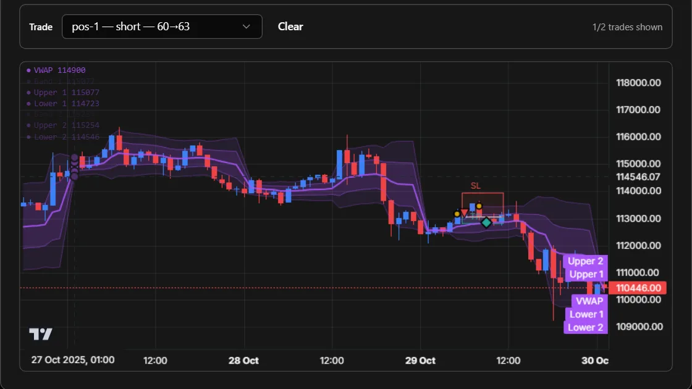This screenshot has width=692, height=389.
Task: Click the TradingView logo on chart
Action: coord(41,333)
